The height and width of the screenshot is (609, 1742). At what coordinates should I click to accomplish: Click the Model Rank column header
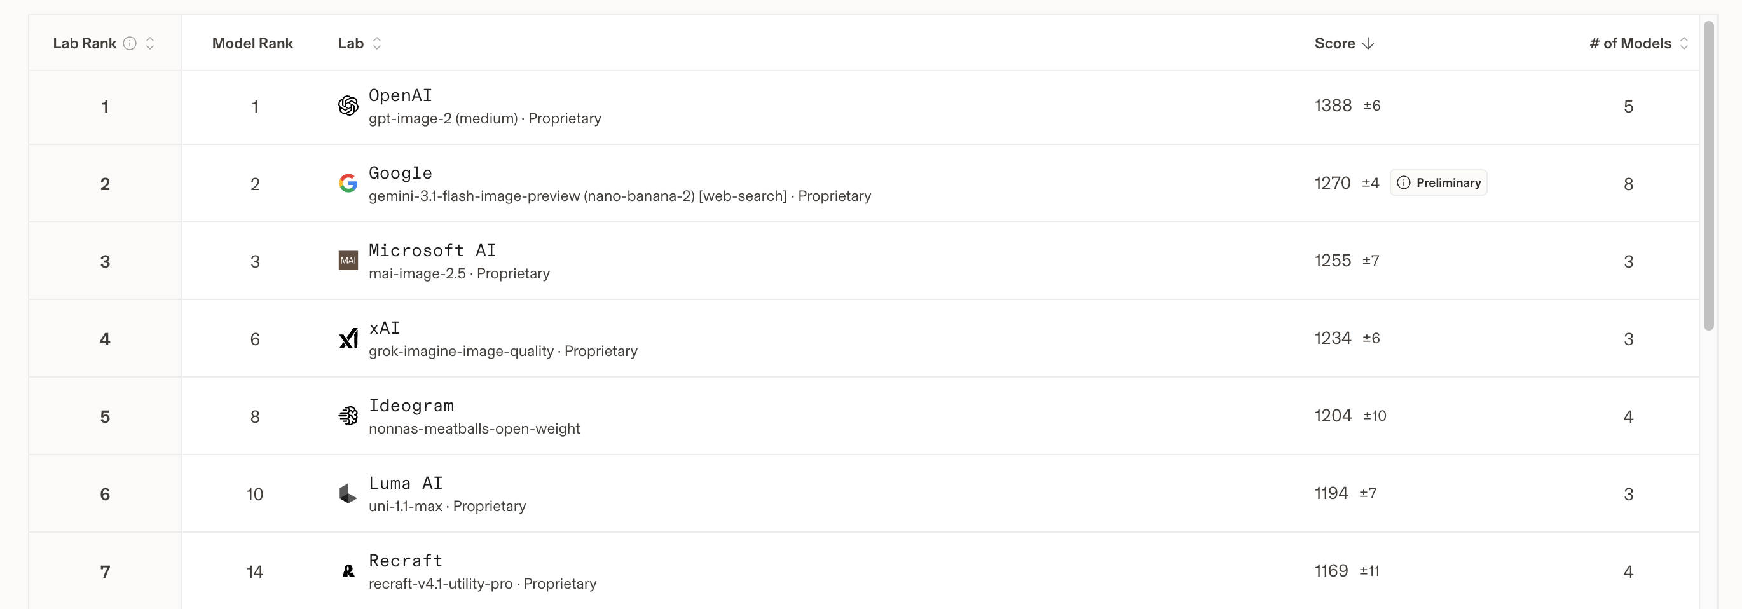252,43
